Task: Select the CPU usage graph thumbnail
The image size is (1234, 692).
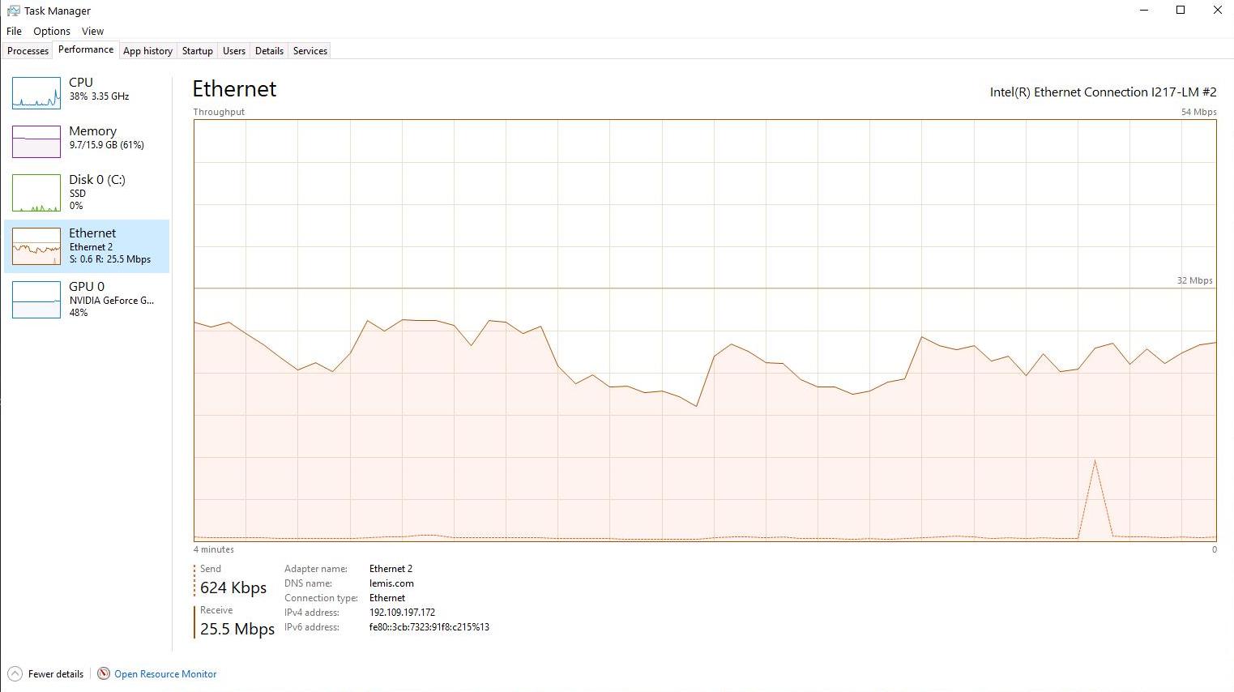Action: click(36, 92)
